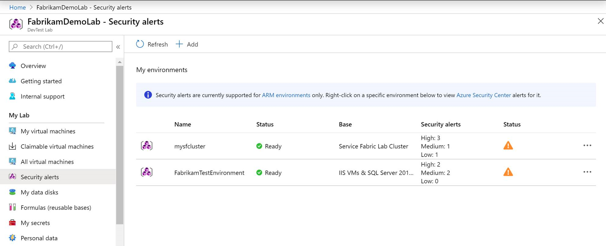
Task: Select Security alerts in the sidebar
Action: [58, 177]
